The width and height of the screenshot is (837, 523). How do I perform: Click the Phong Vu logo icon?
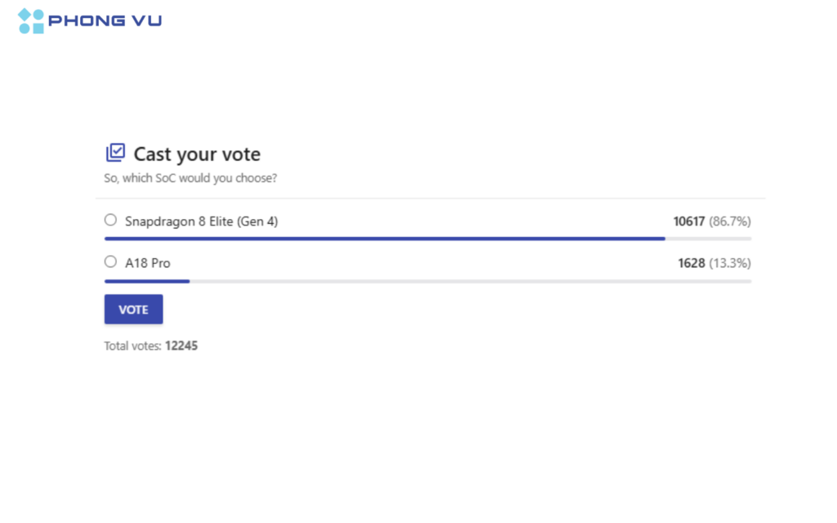30,21
